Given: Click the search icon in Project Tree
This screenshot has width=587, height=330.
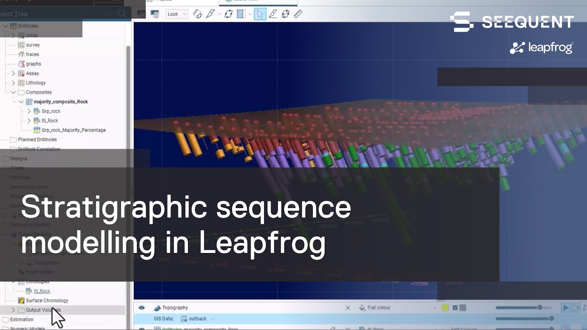Looking at the screenshot, I should click(x=122, y=14).
